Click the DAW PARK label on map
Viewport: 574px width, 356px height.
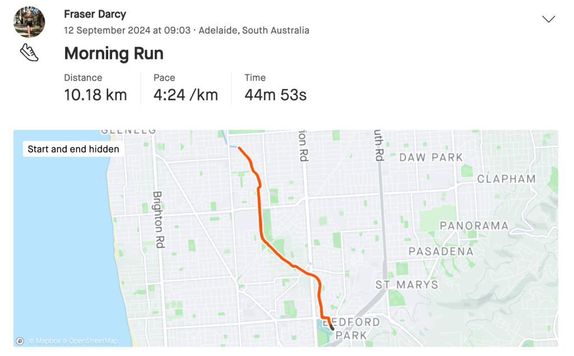pos(430,158)
